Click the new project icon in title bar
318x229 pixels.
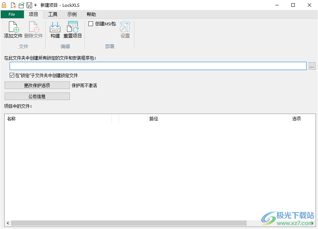14,5
